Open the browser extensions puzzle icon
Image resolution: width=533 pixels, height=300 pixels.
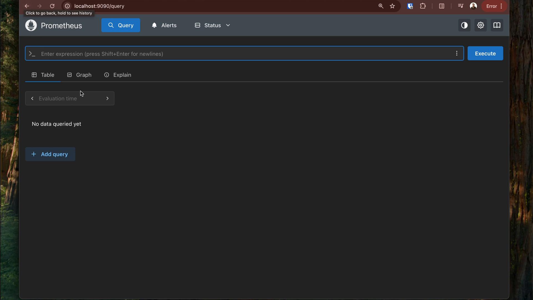click(x=423, y=6)
